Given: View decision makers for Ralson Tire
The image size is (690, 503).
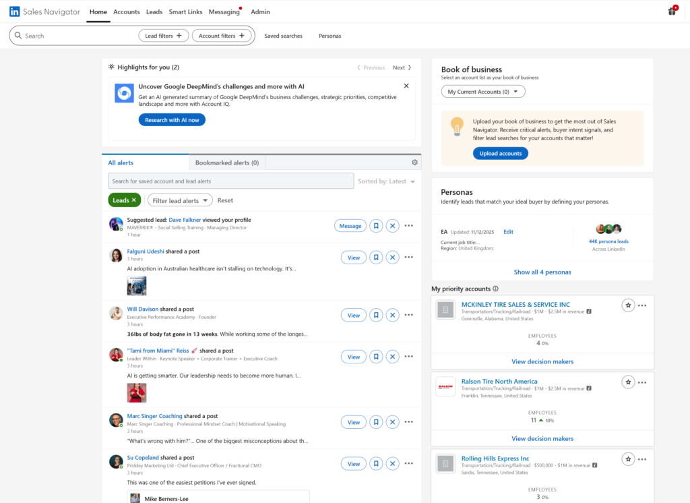Looking at the screenshot, I should [542, 439].
